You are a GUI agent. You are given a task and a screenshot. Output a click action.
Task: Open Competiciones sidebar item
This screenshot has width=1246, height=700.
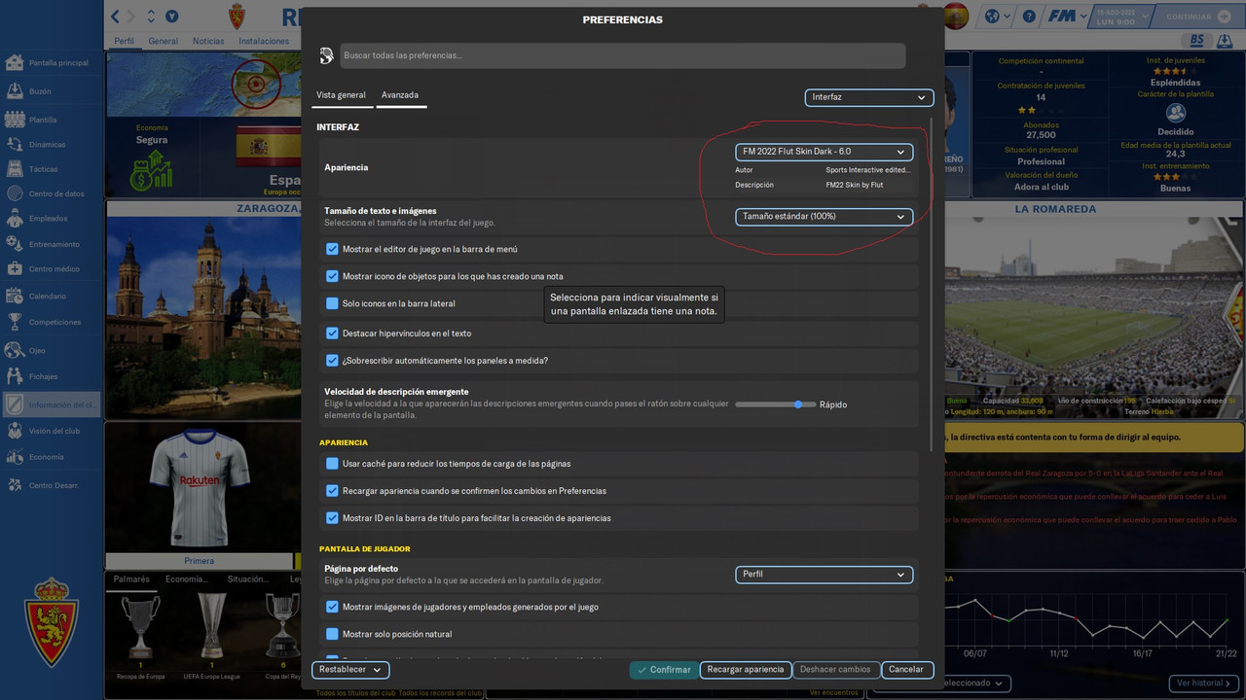[52, 322]
